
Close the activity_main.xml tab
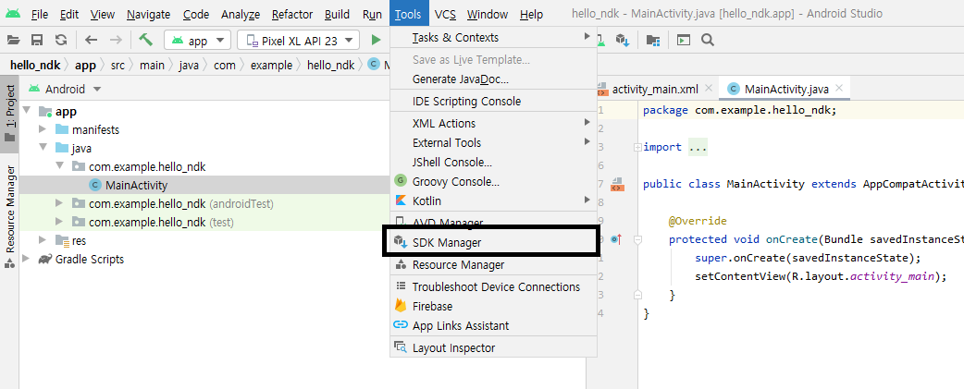[709, 88]
